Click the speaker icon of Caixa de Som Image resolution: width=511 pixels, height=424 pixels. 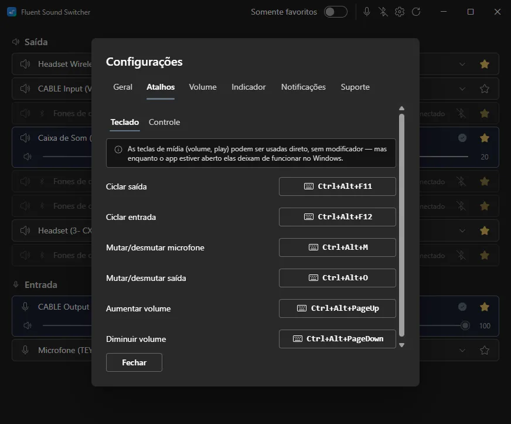click(x=25, y=138)
